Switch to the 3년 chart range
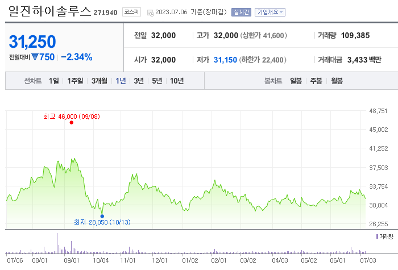 click(139, 81)
